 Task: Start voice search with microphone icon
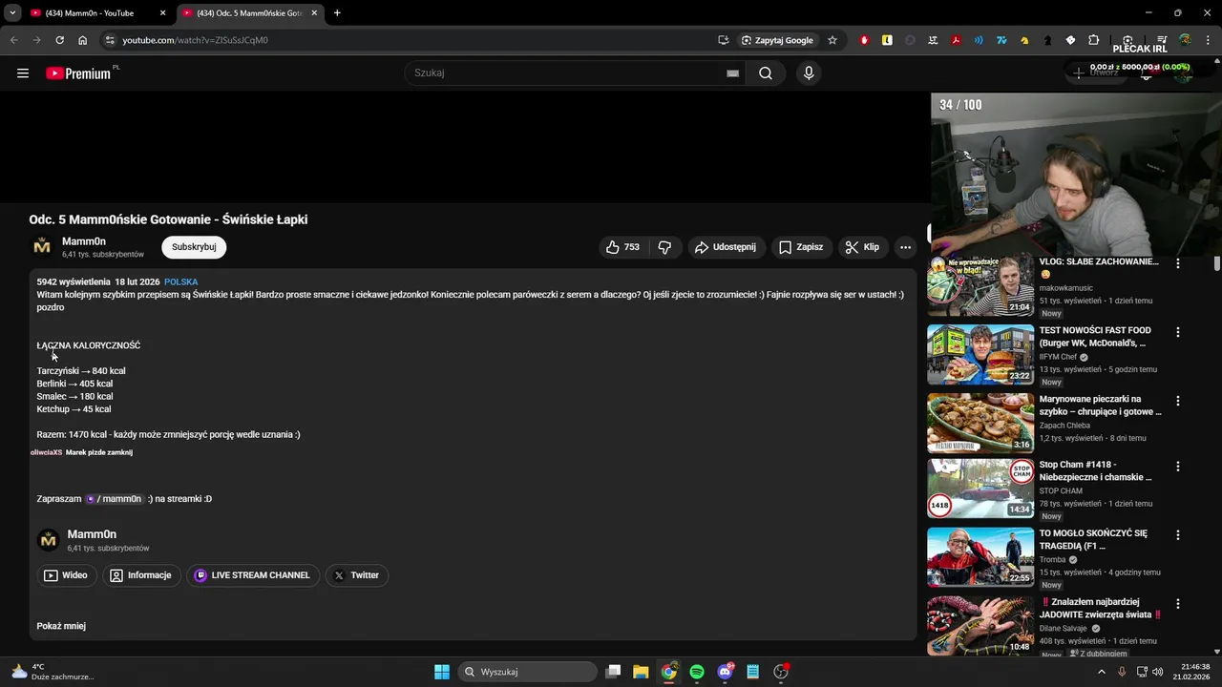tap(809, 73)
